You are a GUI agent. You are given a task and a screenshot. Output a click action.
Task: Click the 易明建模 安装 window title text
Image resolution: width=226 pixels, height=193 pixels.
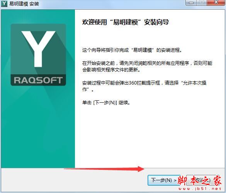tap(24, 4)
